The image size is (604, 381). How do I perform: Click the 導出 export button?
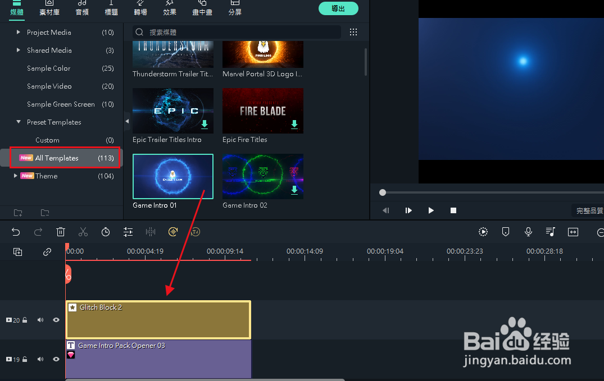coord(338,8)
